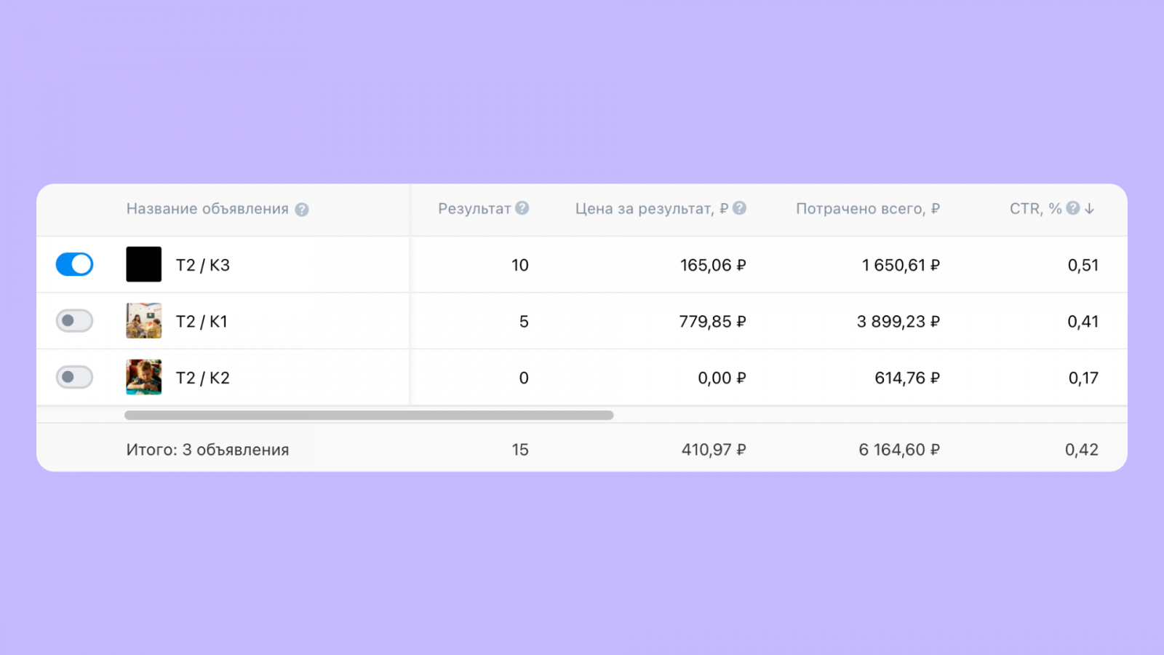
Task: Open ad named T2 / K1
Action: point(202,322)
